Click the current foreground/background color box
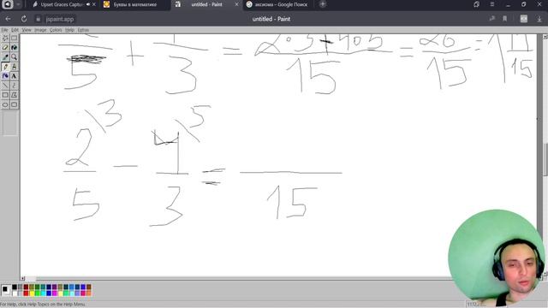 tap(6, 290)
